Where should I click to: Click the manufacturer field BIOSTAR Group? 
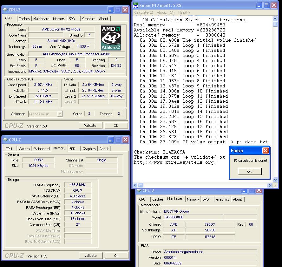(x=210, y=211)
